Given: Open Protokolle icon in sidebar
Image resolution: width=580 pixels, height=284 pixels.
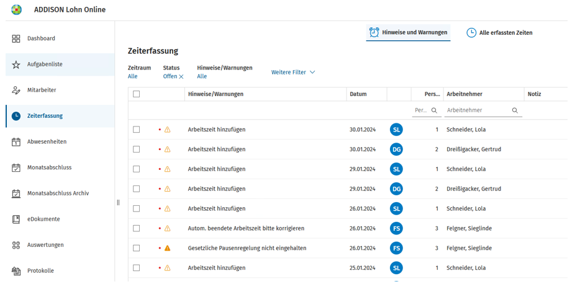Looking at the screenshot, I should (x=16, y=271).
